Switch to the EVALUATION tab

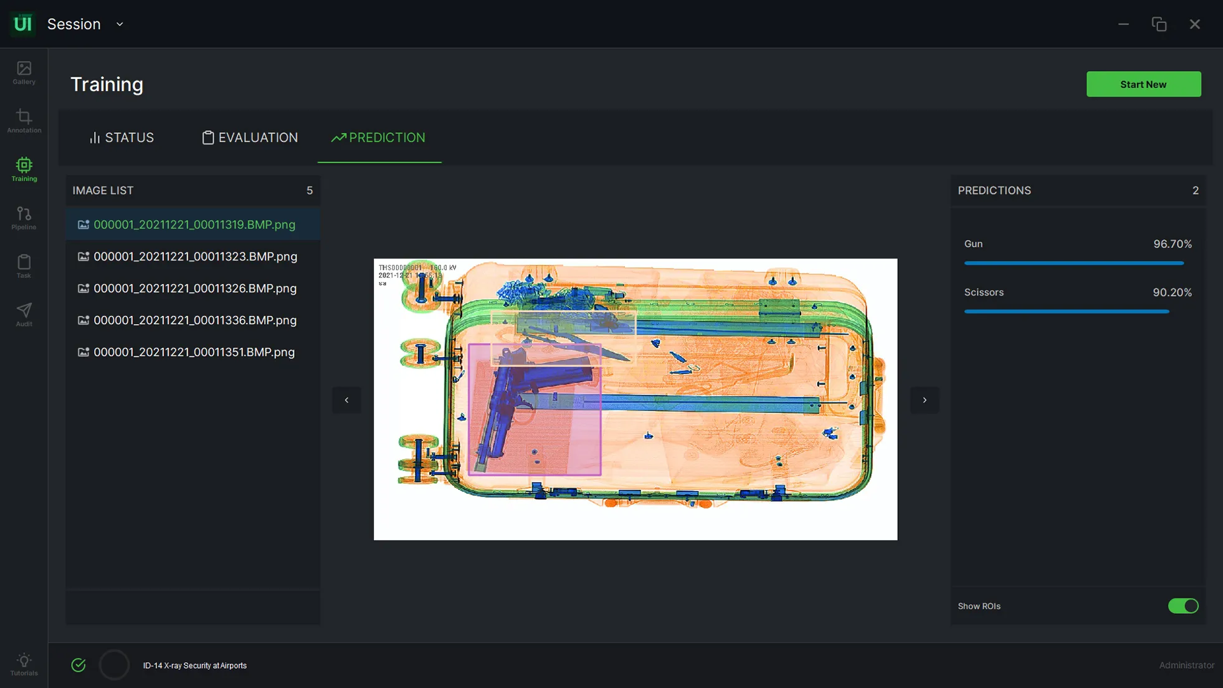click(x=250, y=138)
